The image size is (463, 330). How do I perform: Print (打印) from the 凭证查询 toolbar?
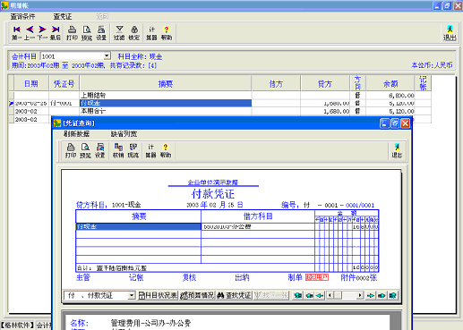click(71, 150)
